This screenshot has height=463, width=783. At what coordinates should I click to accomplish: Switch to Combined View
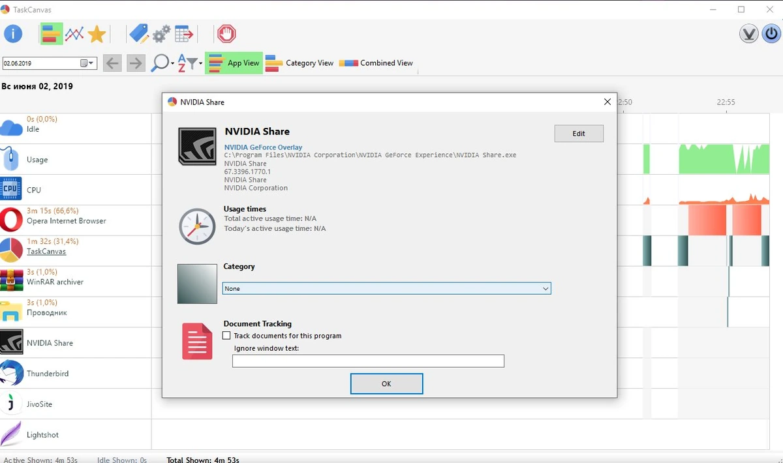(x=376, y=63)
